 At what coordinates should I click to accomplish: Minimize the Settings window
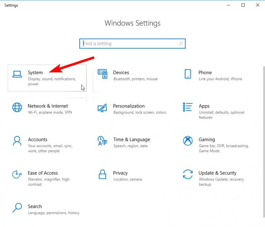228,5
